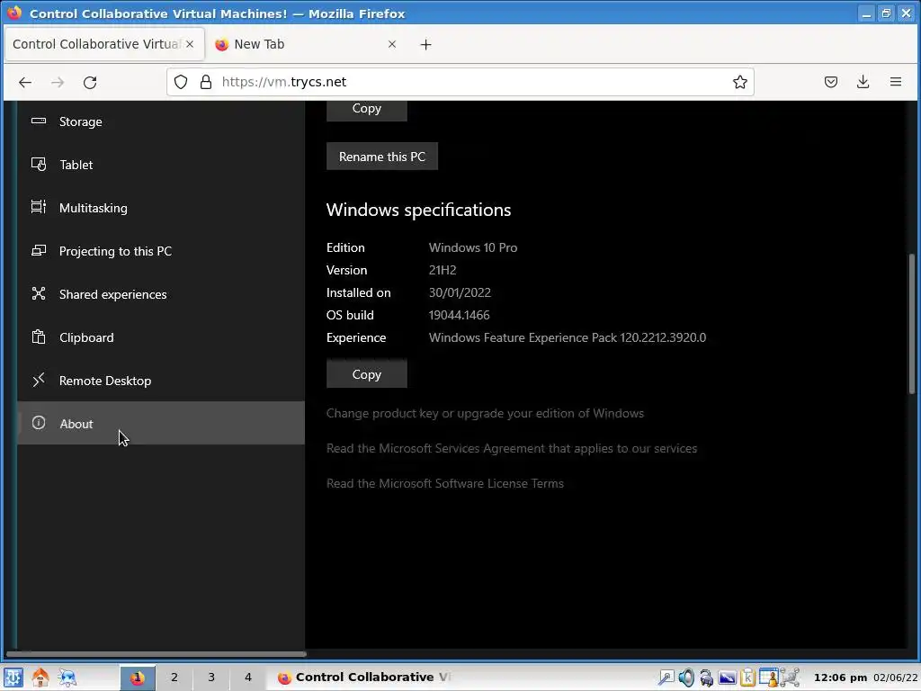Open the KDE application launcher
Image resolution: width=921 pixels, height=691 pixels.
pyautogui.click(x=13, y=678)
